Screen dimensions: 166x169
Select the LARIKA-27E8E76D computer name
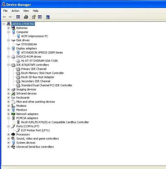(23, 24)
